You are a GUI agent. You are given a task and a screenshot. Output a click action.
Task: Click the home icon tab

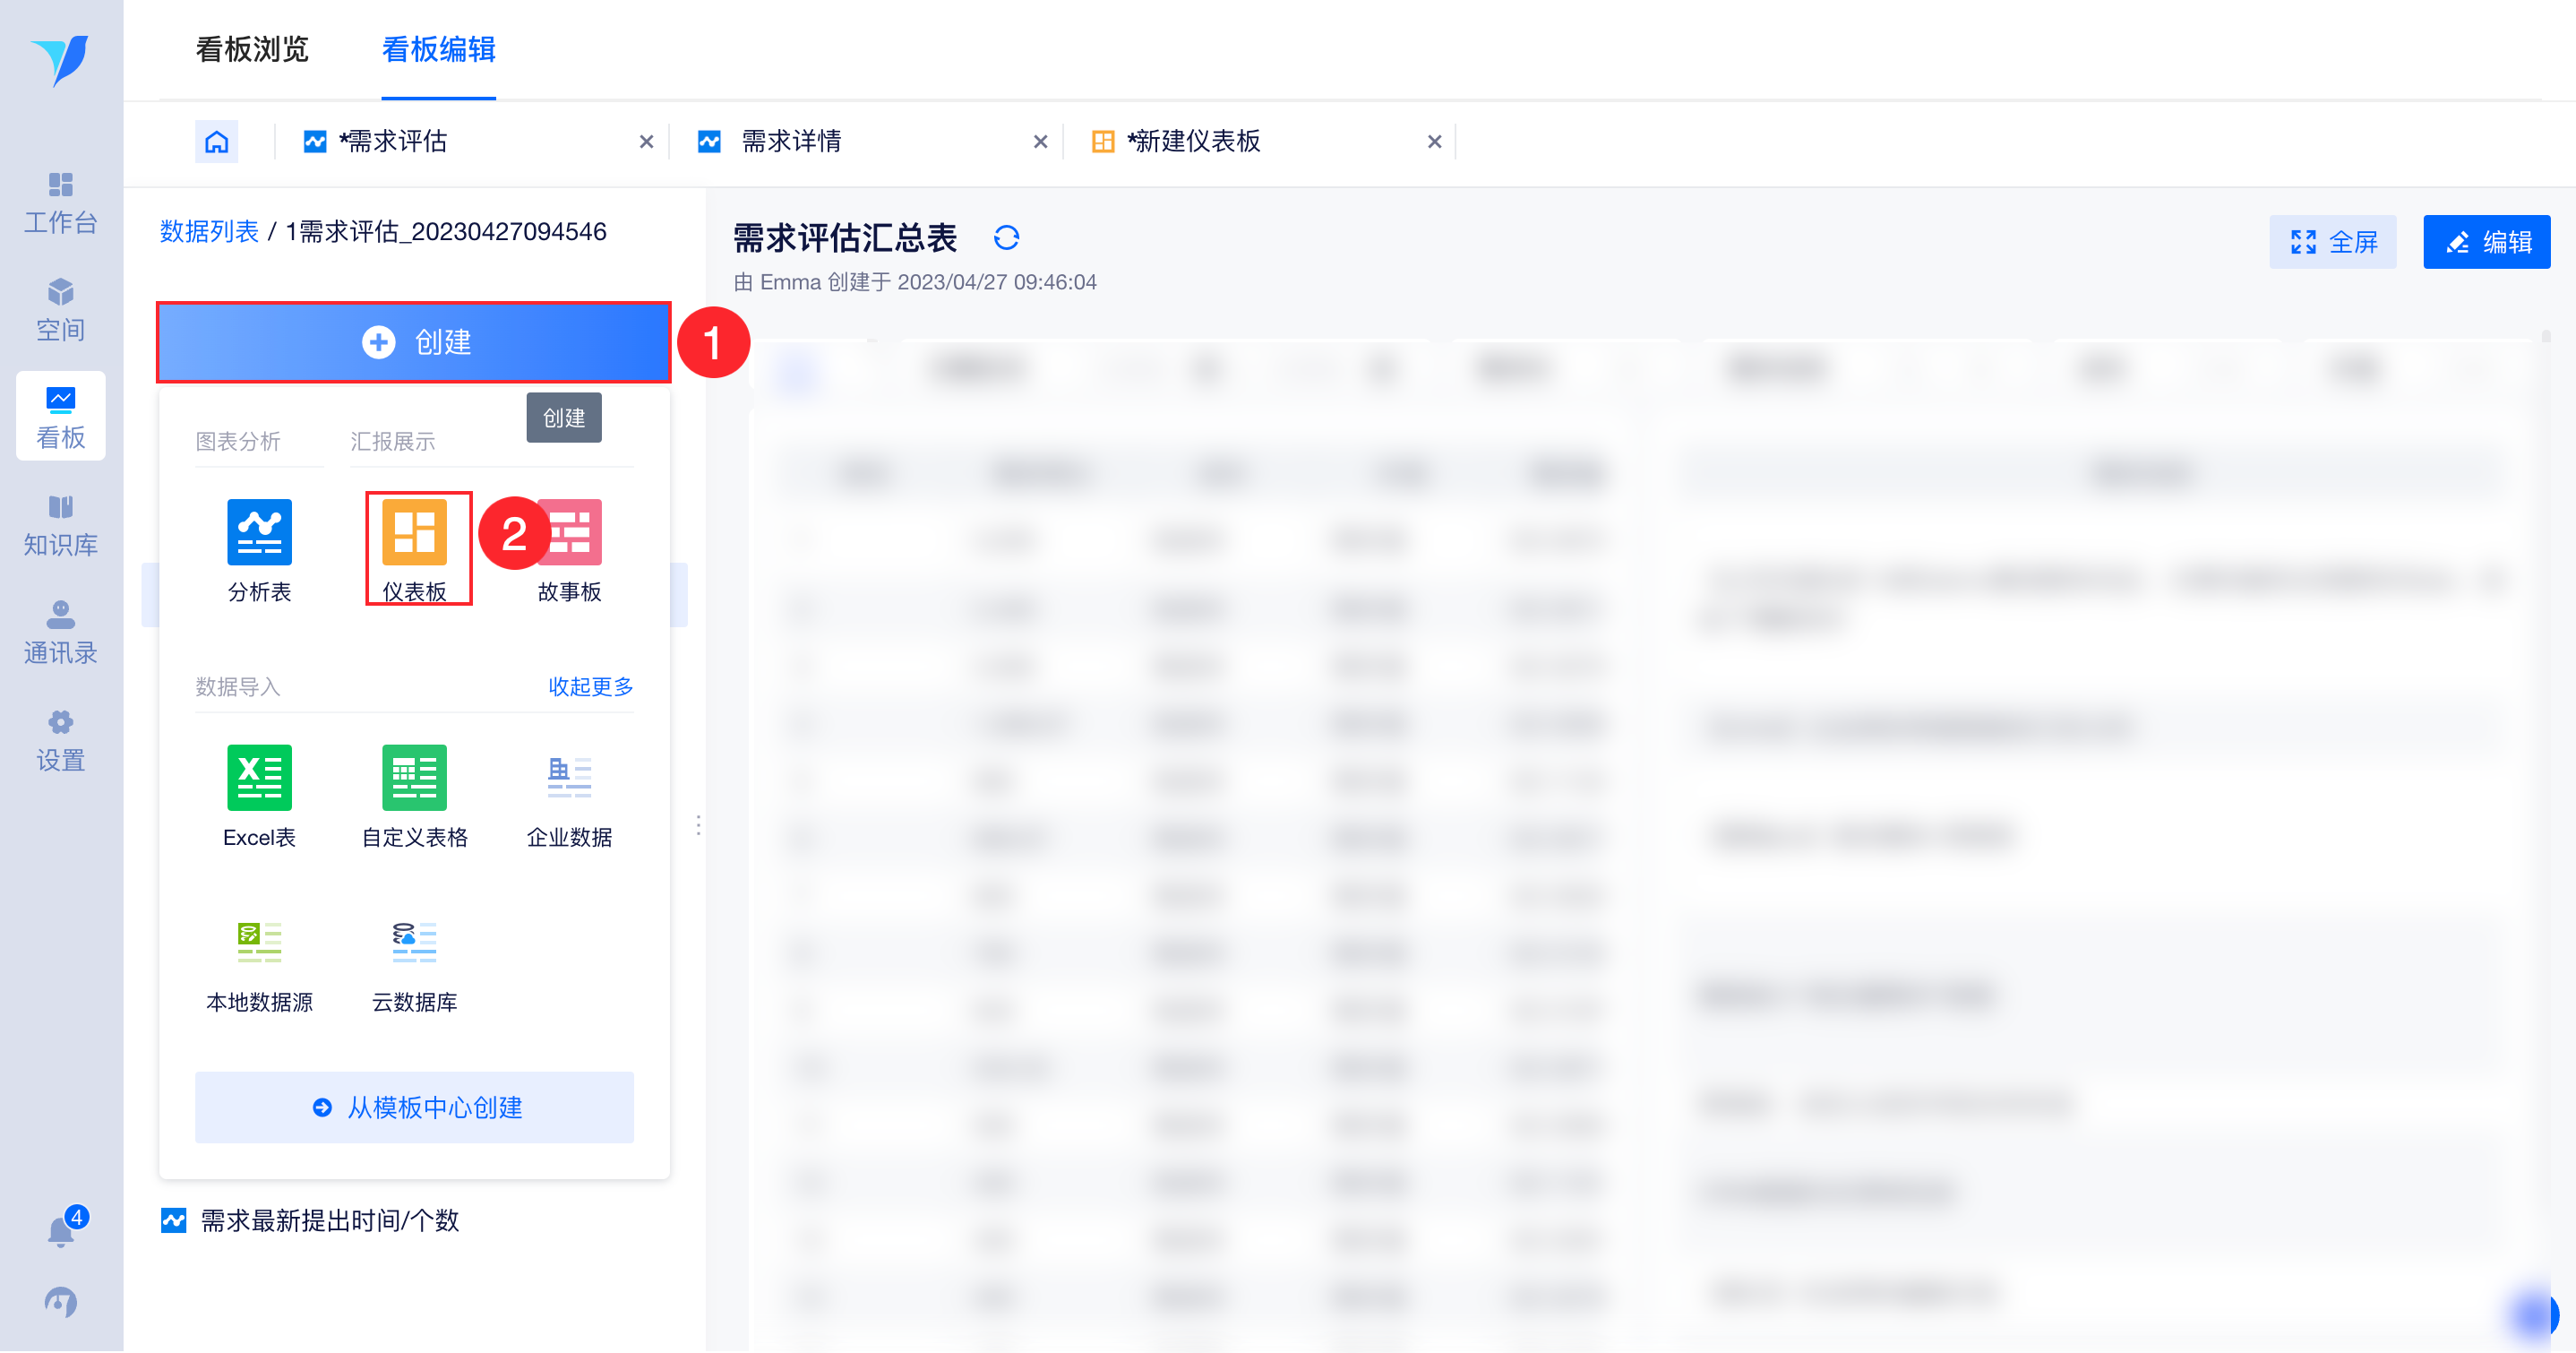click(x=216, y=141)
